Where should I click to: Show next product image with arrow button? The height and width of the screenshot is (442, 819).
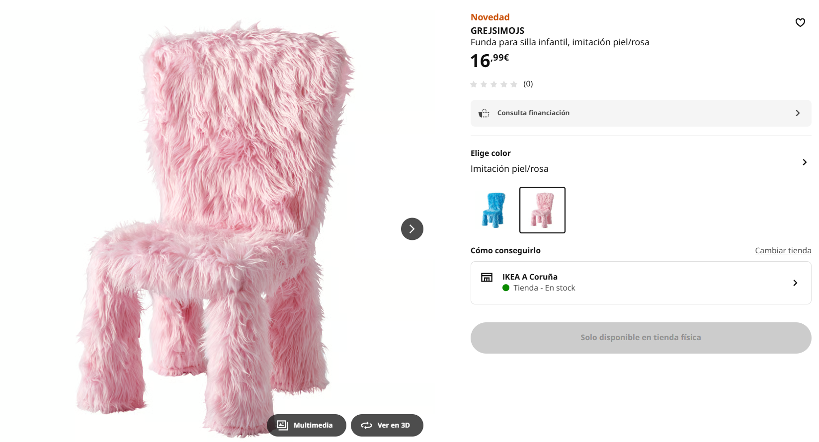[412, 229]
